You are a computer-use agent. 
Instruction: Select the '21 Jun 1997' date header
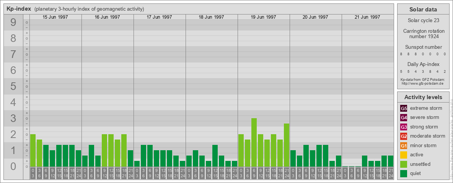(x=367, y=17)
